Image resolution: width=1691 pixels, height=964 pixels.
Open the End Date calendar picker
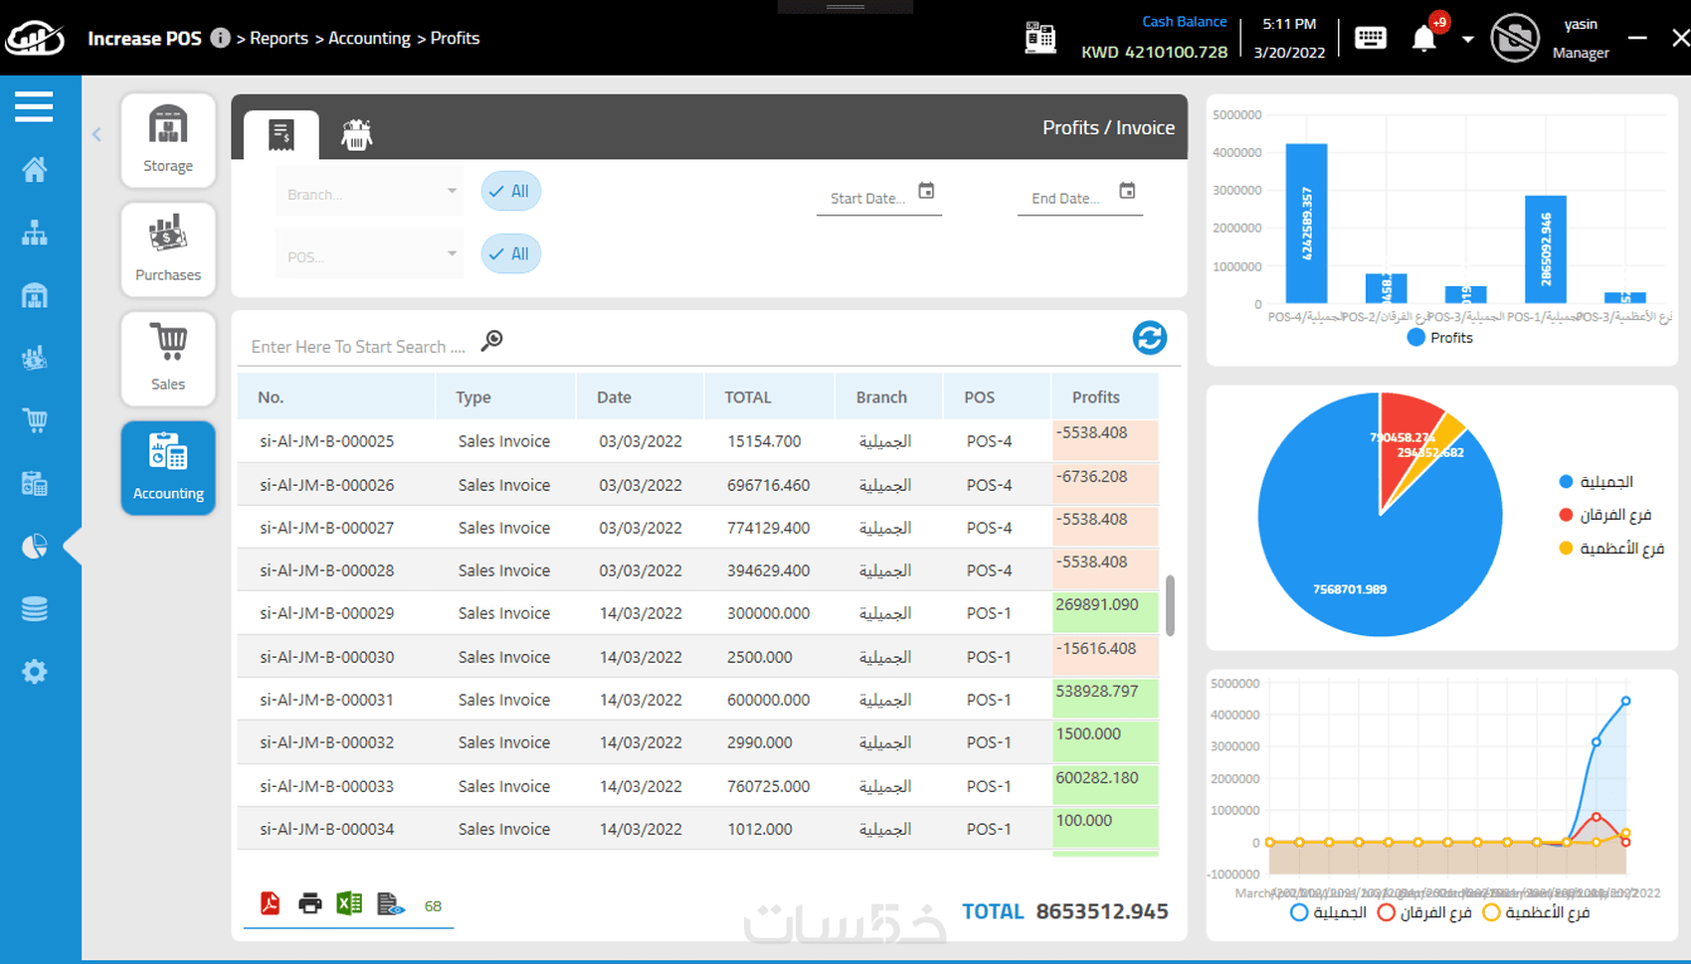[x=1127, y=191]
